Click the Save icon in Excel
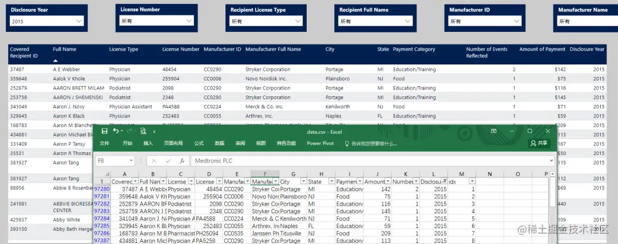618x244 pixels. click(105, 131)
